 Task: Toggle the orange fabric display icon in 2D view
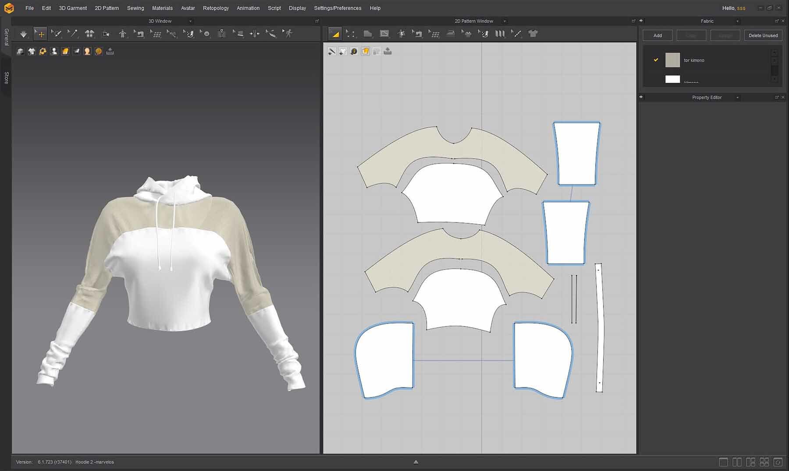(365, 52)
